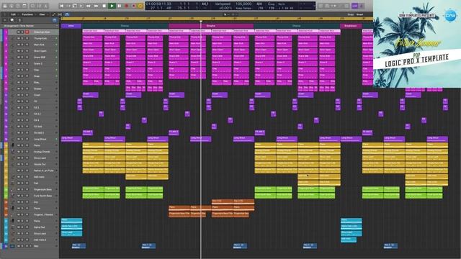Click the Forward transport button

coord(96,6)
